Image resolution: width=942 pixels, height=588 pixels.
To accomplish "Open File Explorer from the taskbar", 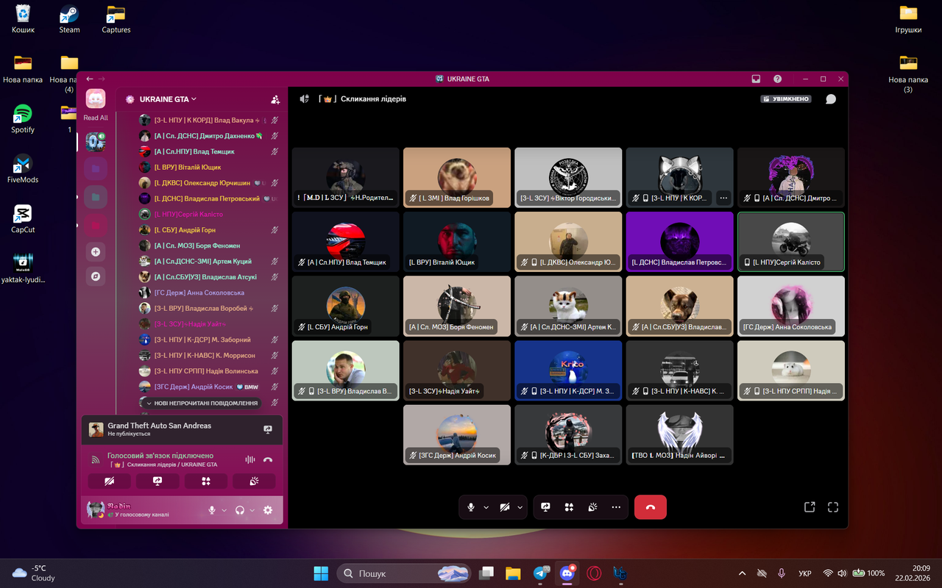I will (x=513, y=573).
